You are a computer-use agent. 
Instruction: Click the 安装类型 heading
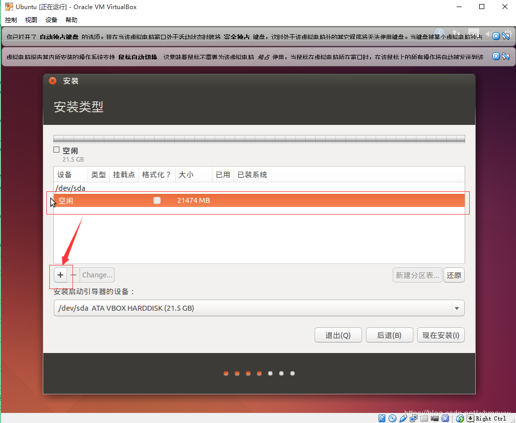coord(79,107)
